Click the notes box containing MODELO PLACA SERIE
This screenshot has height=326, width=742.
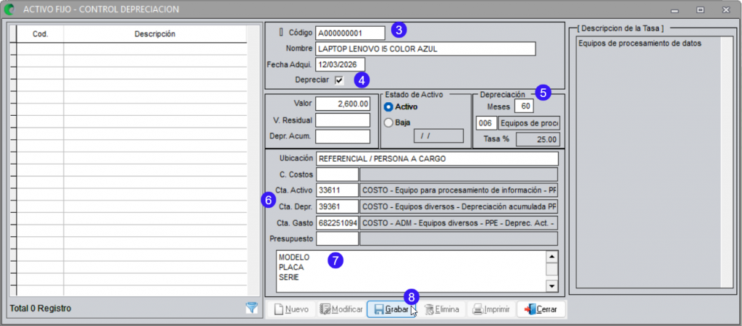tap(410, 271)
